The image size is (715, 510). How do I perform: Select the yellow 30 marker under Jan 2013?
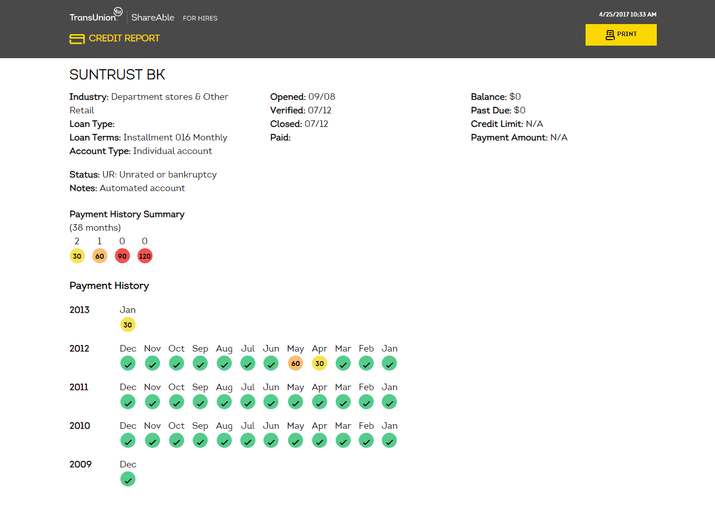[127, 324]
